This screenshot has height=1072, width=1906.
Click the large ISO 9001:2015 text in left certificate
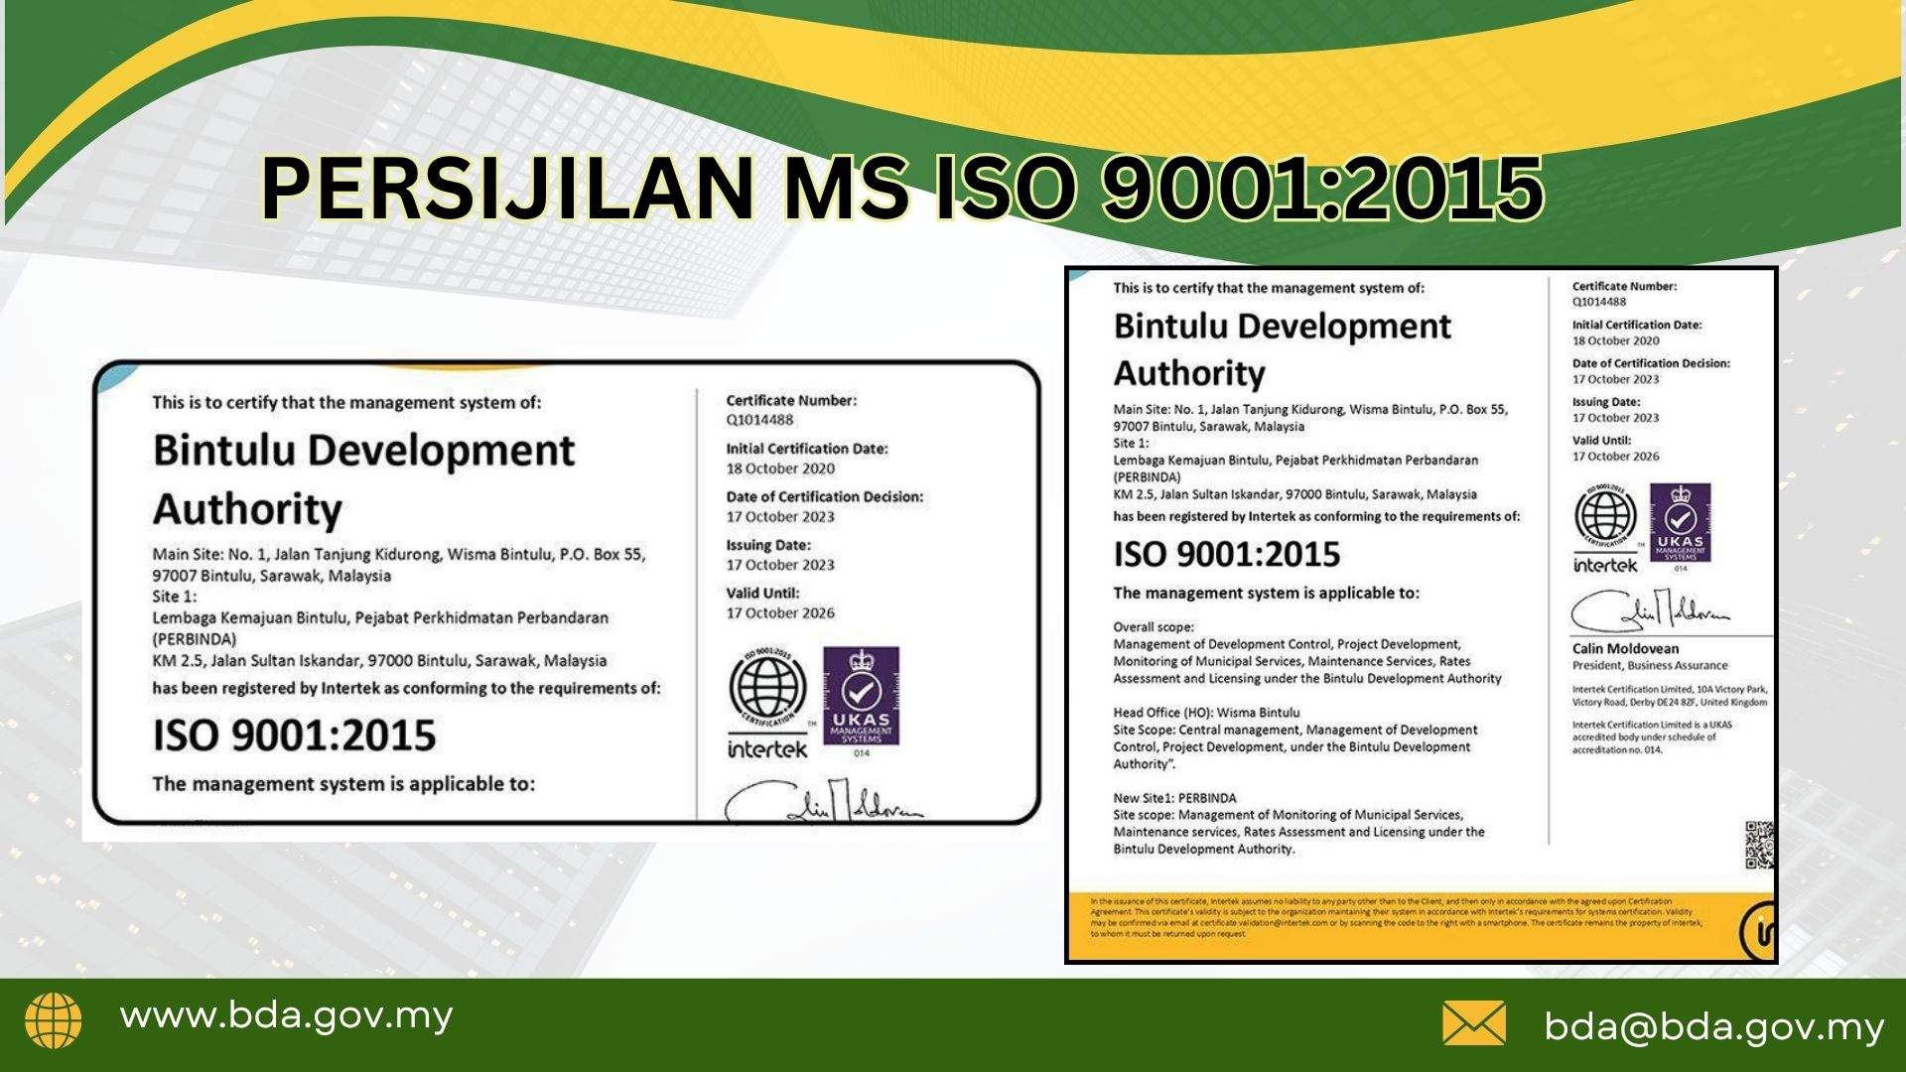(294, 736)
